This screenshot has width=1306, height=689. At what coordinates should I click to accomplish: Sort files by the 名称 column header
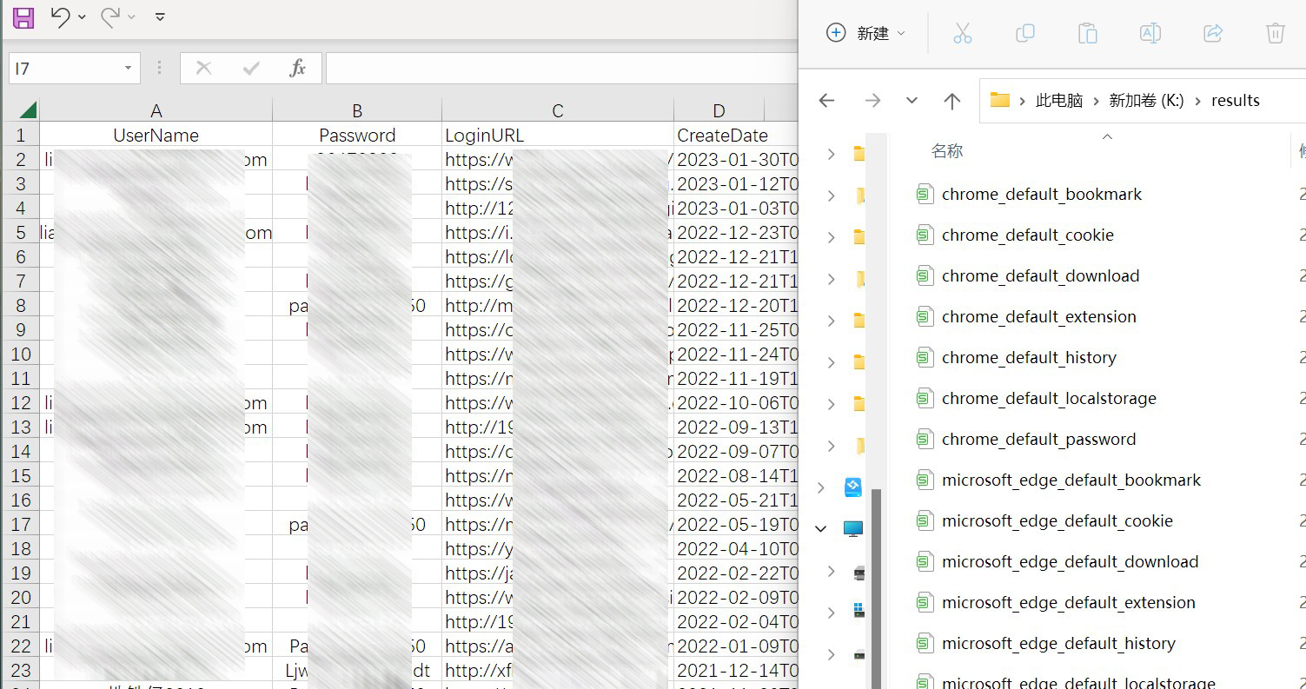click(x=947, y=151)
